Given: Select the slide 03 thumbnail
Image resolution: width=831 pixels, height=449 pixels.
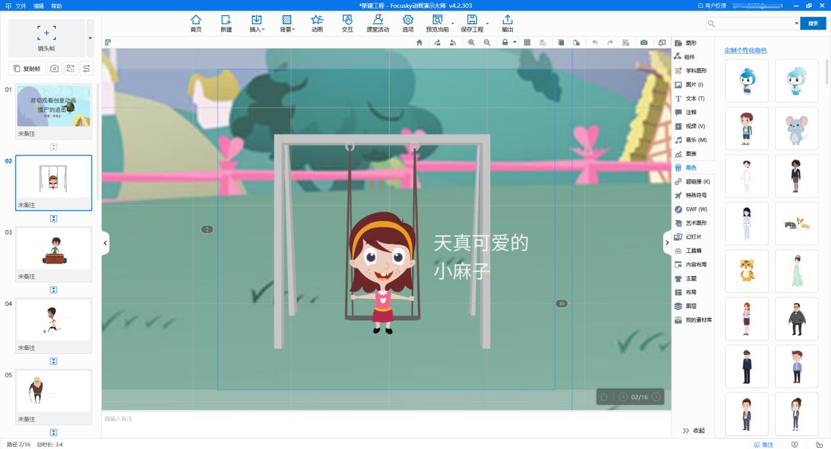Looking at the screenshot, I should [53, 248].
